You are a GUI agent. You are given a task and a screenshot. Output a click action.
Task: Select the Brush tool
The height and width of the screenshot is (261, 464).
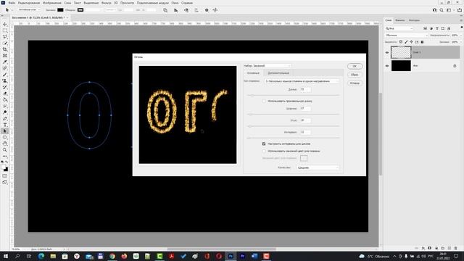click(x=5, y=74)
